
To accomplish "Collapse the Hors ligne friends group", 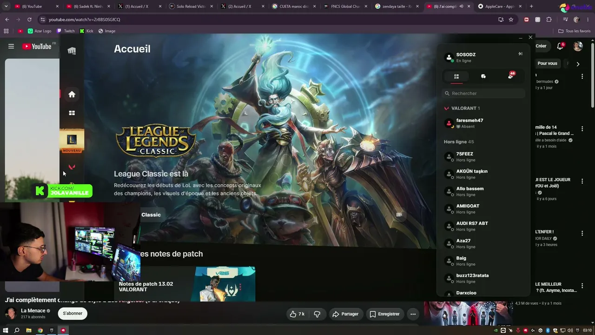I will tap(459, 142).
